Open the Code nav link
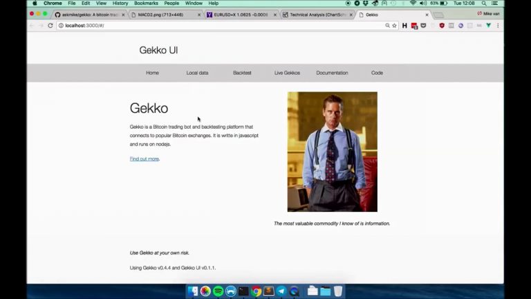531x299 pixels. [x=377, y=73]
